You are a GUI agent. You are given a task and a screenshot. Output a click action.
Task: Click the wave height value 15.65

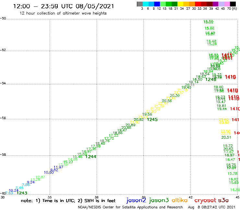pyautogui.click(x=234, y=183)
